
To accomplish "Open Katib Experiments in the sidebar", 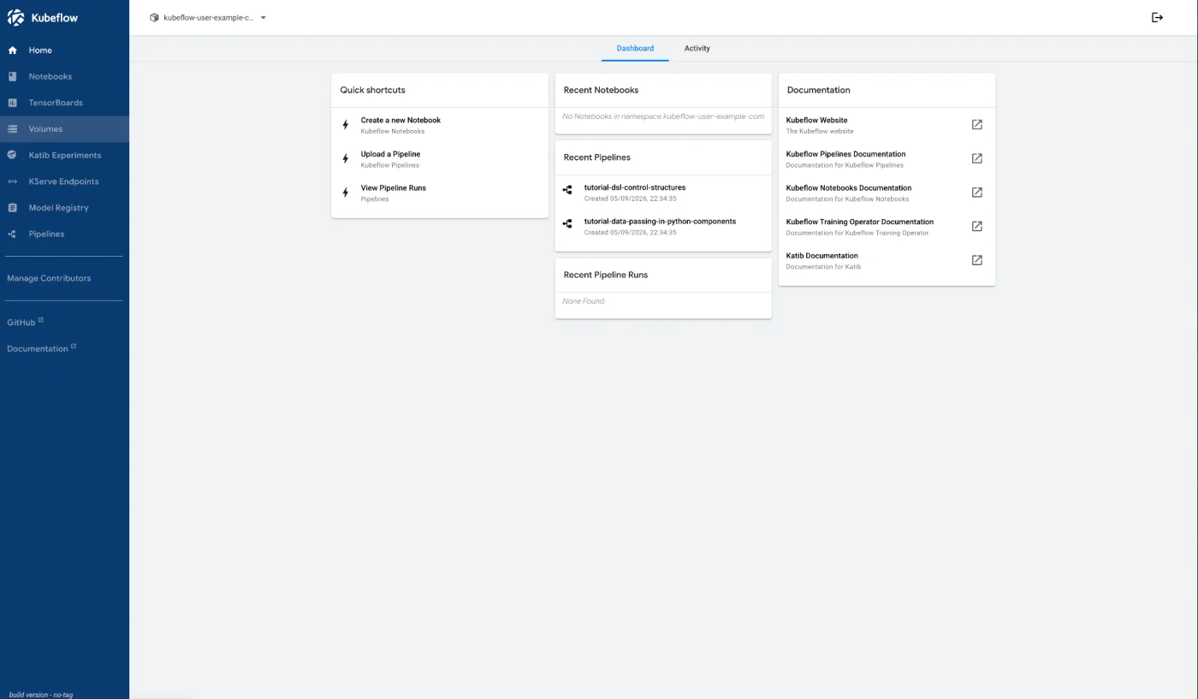I will pyautogui.click(x=64, y=155).
